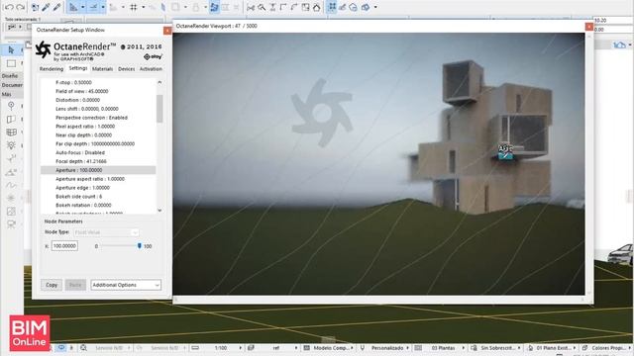
Task: Open grid snap dropdown arrow
Action: (x=143, y=7)
